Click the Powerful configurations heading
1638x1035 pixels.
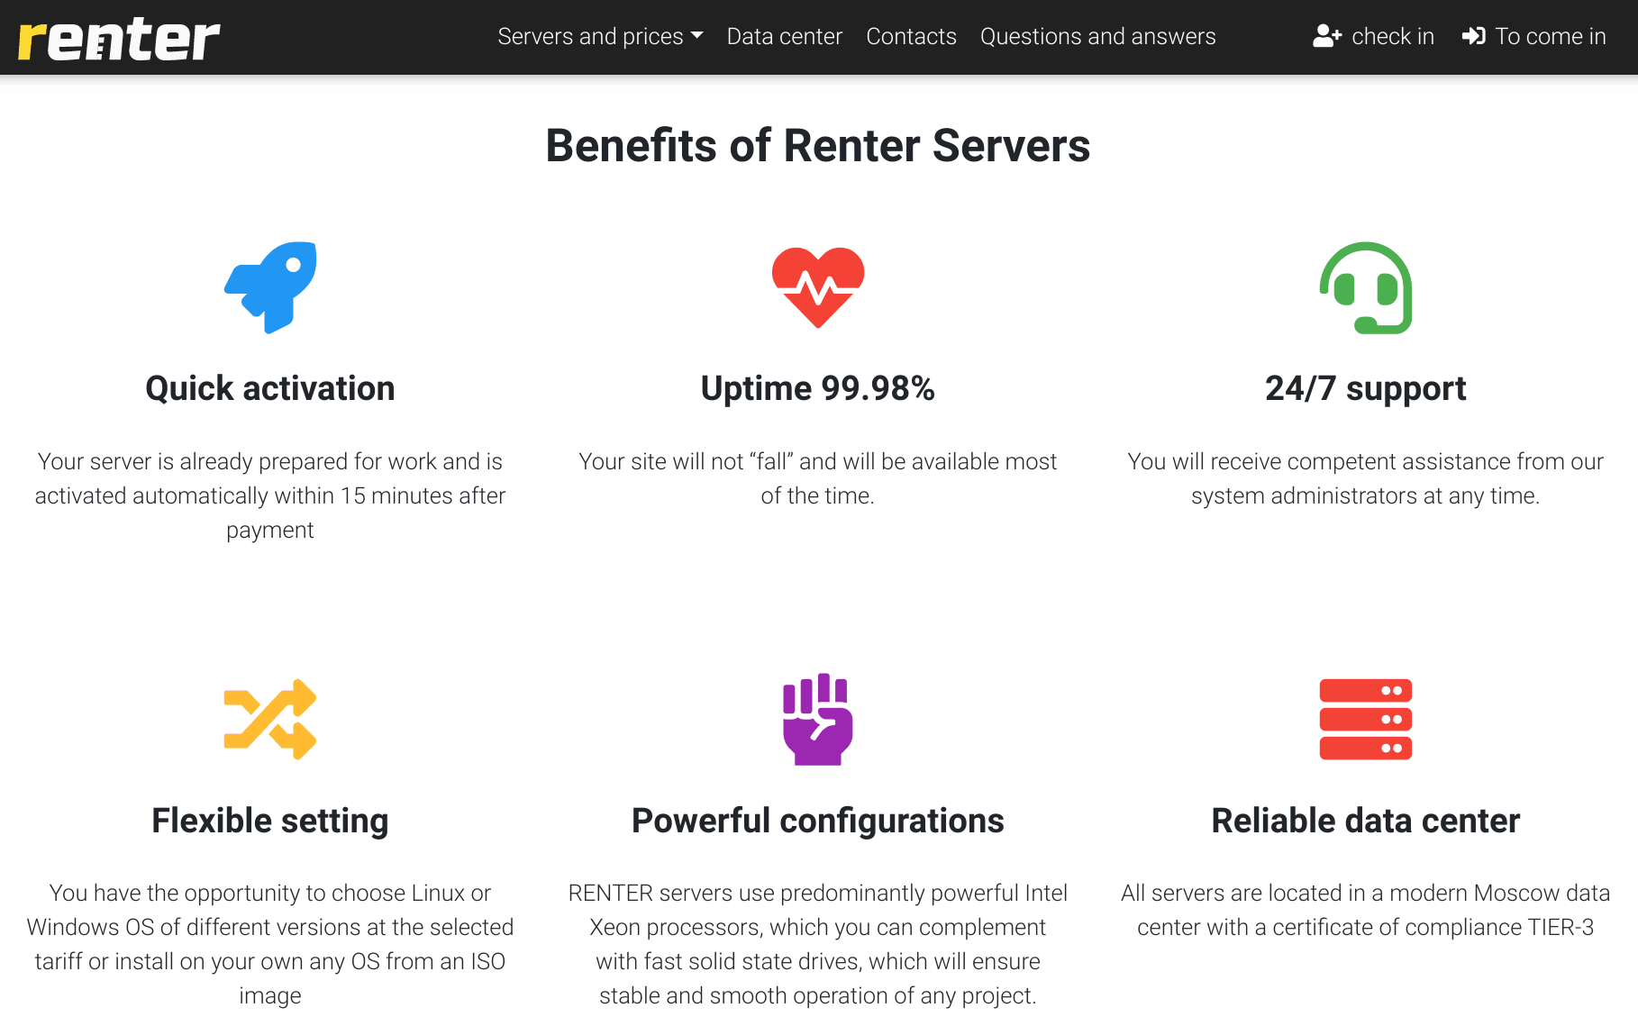818,821
